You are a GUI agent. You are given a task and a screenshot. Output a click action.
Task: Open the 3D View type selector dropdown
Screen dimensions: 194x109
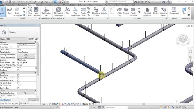click(38, 32)
